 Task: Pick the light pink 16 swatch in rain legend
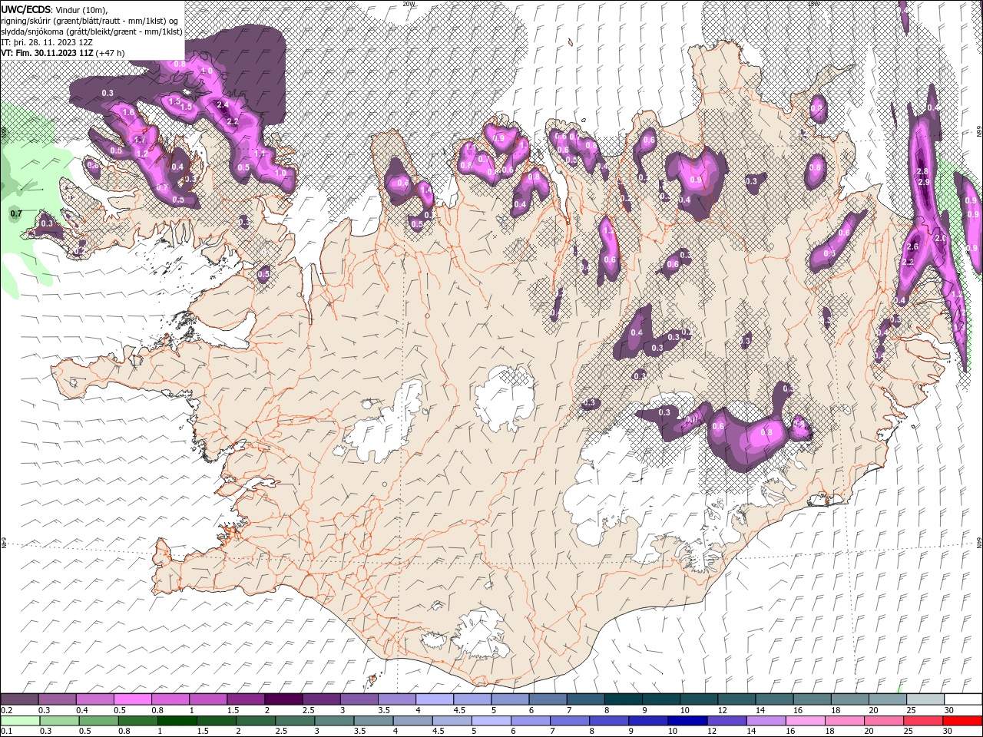(805, 721)
